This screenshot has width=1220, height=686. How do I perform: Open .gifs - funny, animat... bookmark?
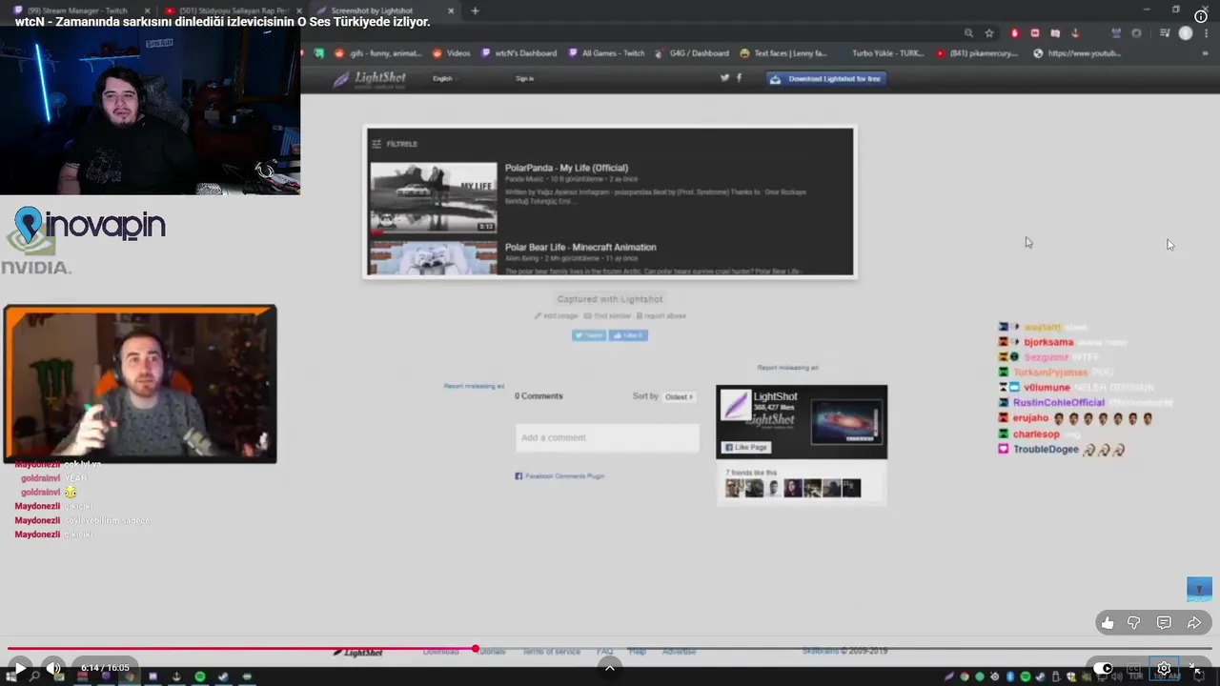pos(378,53)
